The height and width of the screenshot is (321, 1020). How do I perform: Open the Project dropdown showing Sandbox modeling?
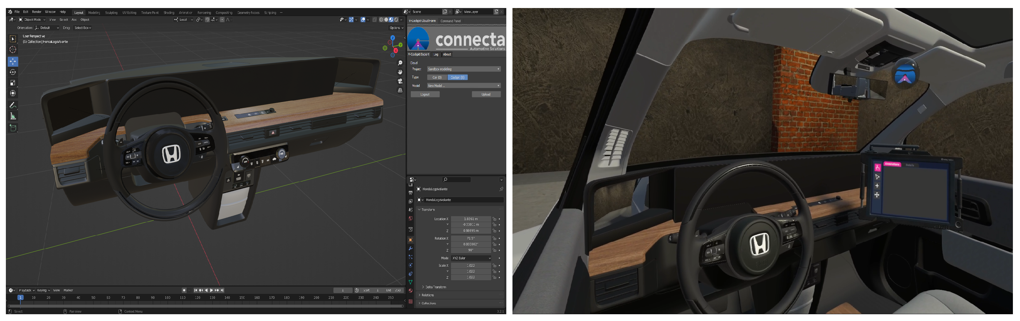[x=463, y=69]
